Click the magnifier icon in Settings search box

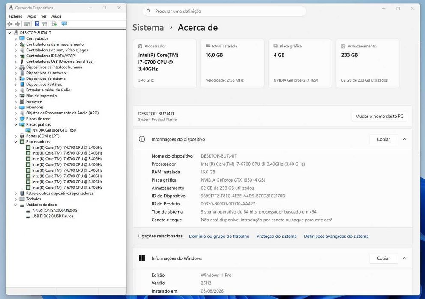(x=148, y=11)
